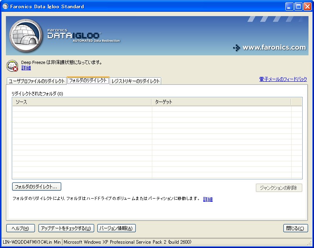Click the アップデートをチェックする(U) button
The image size is (314, 248).
coord(66,228)
